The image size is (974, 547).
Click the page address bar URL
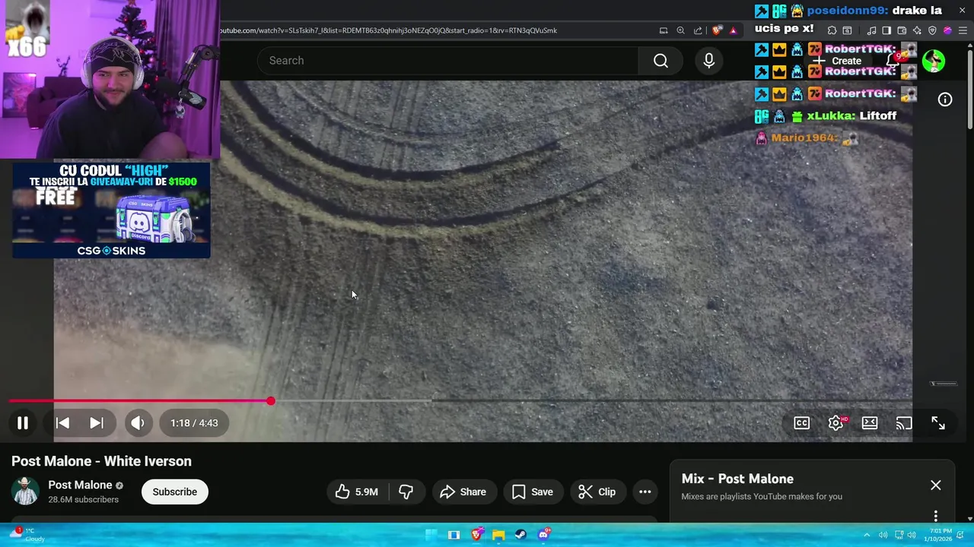(x=388, y=30)
